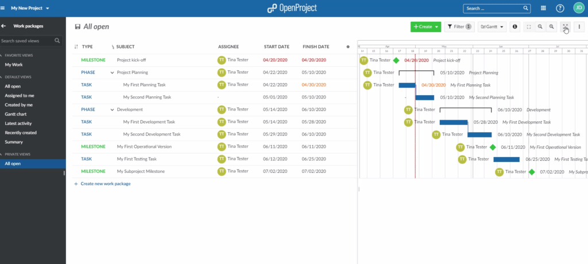Sort by FINISH DATE column header
Screen dimensions: 588x264
[x=316, y=47]
